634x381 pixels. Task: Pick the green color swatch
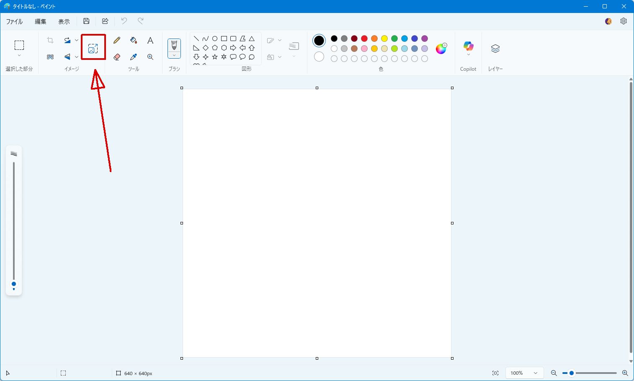point(394,39)
